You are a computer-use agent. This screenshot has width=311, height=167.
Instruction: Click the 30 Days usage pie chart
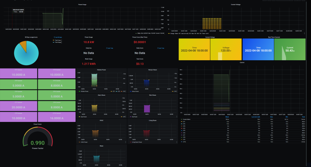coord(26,53)
